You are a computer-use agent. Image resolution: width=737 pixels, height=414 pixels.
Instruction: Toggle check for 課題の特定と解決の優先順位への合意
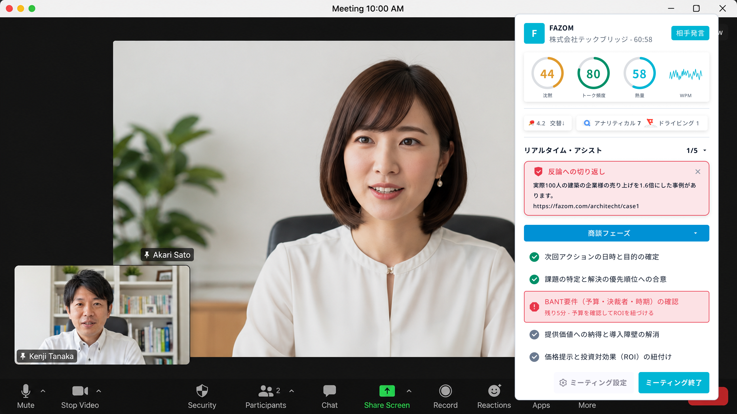tap(534, 279)
